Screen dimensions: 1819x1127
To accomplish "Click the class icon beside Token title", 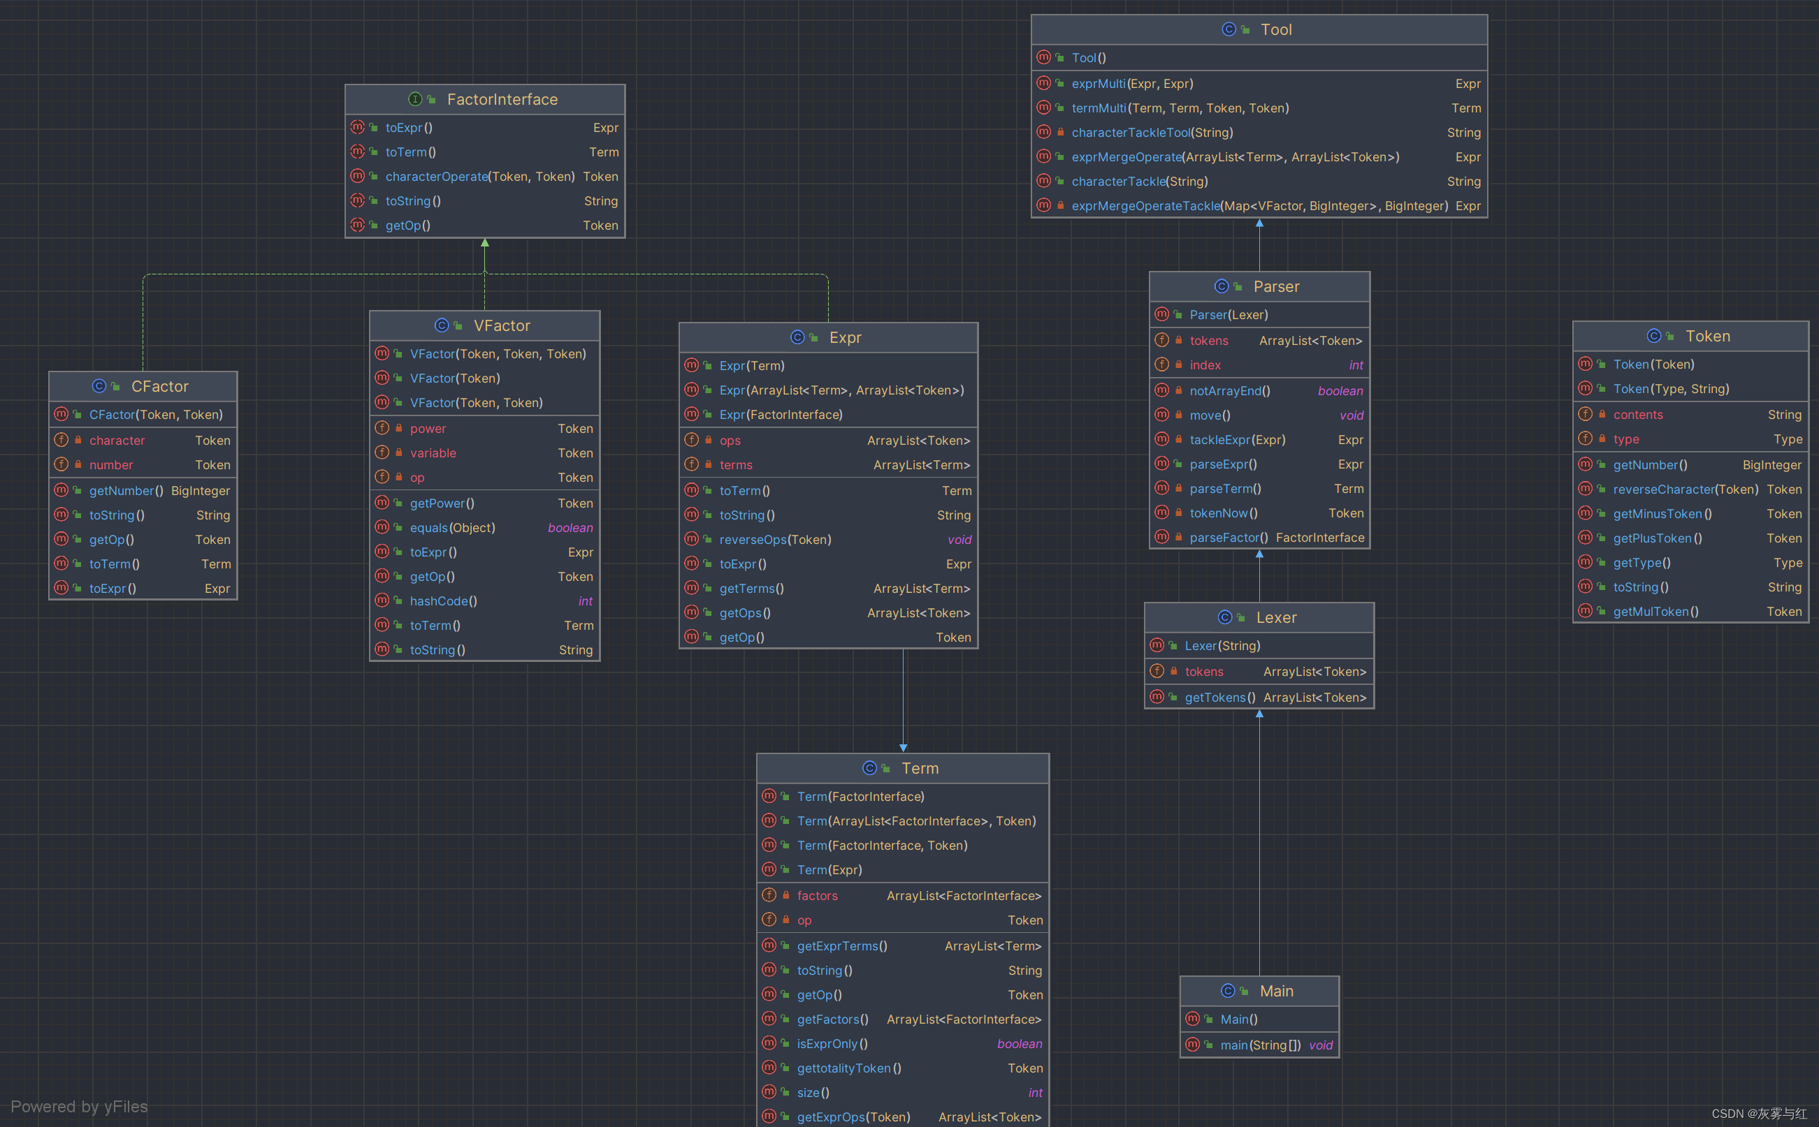I will coord(1654,335).
